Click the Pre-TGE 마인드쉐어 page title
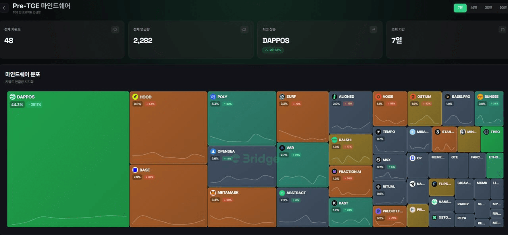Image resolution: width=508 pixels, height=235 pixels. [x=42, y=6]
